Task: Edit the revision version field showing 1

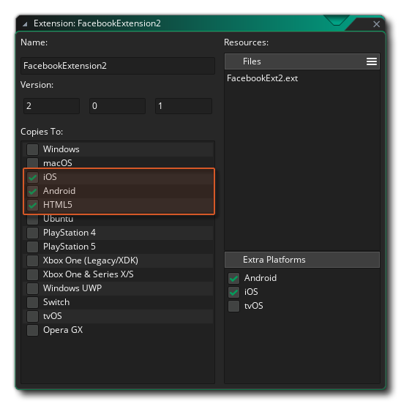Action: tap(184, 106)
